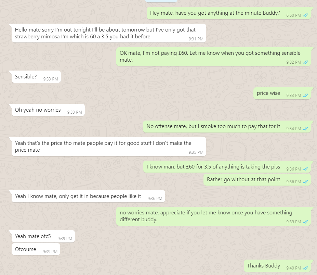Click the "price wise" message text
317x275 pixels.
(268, 93)
